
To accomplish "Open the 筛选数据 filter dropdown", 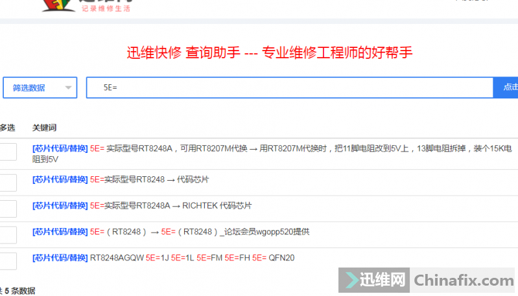I will (x=40, y=87).
